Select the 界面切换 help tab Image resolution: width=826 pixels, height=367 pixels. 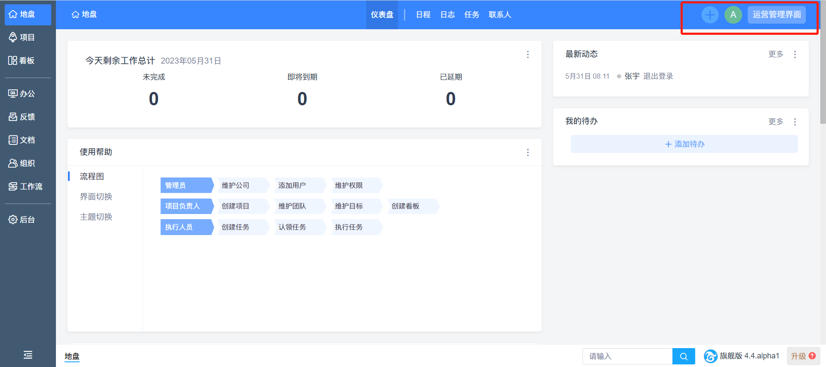[96, 197]
